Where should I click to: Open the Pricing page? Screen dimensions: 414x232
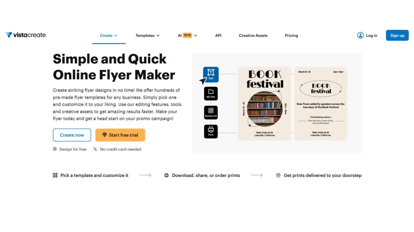pos(292,35)
